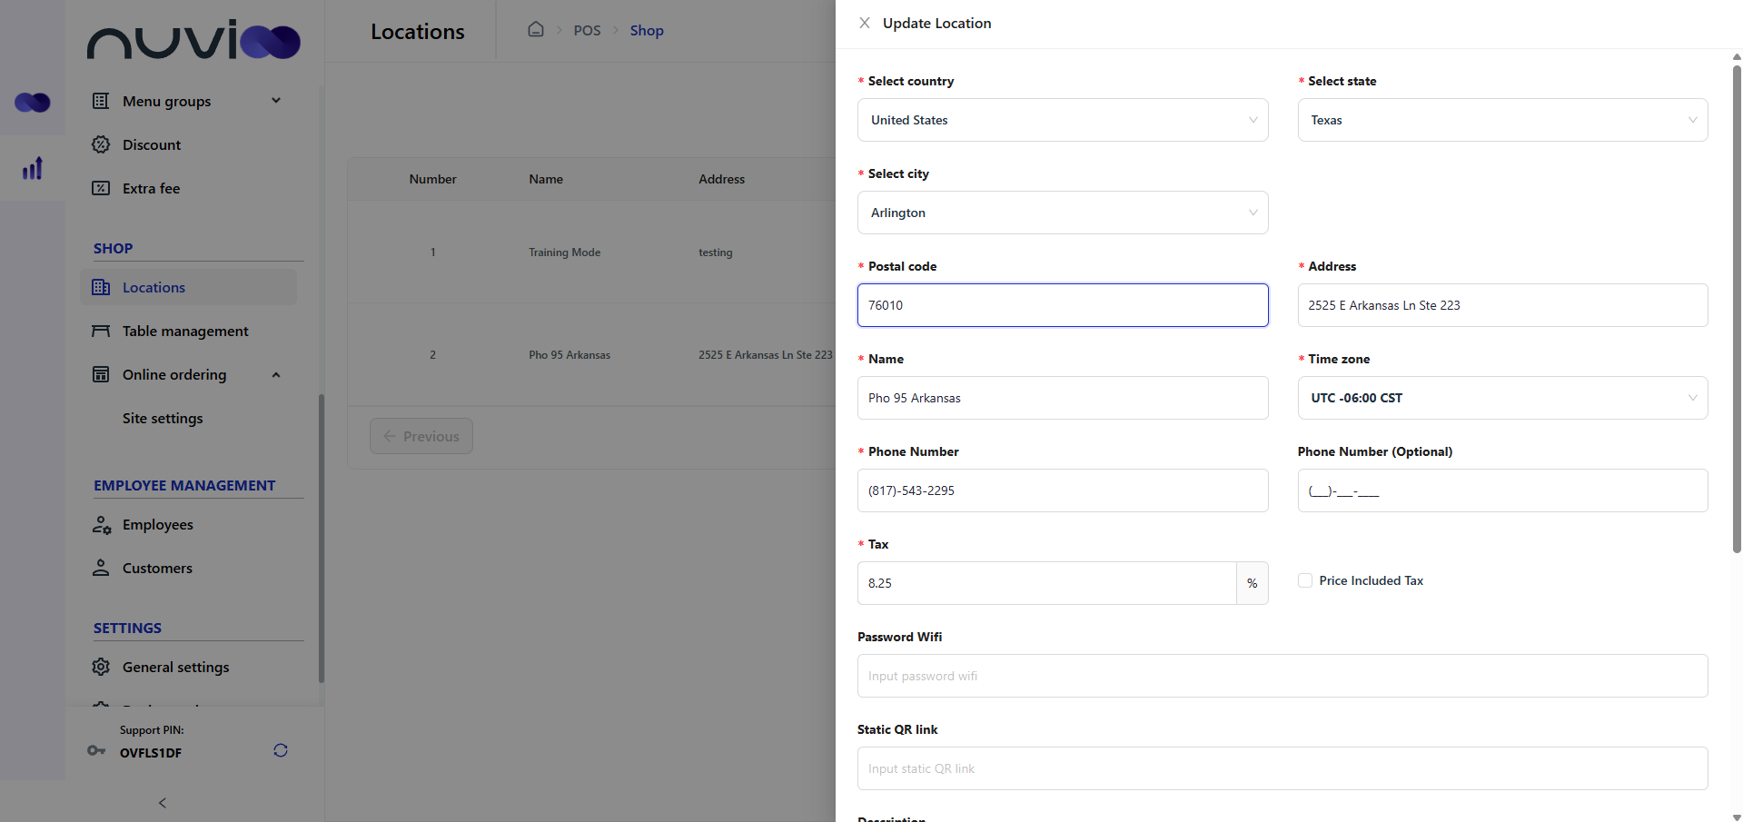Click the Previous pagination button
The image size is (1743, 822).
click(421, 436)
